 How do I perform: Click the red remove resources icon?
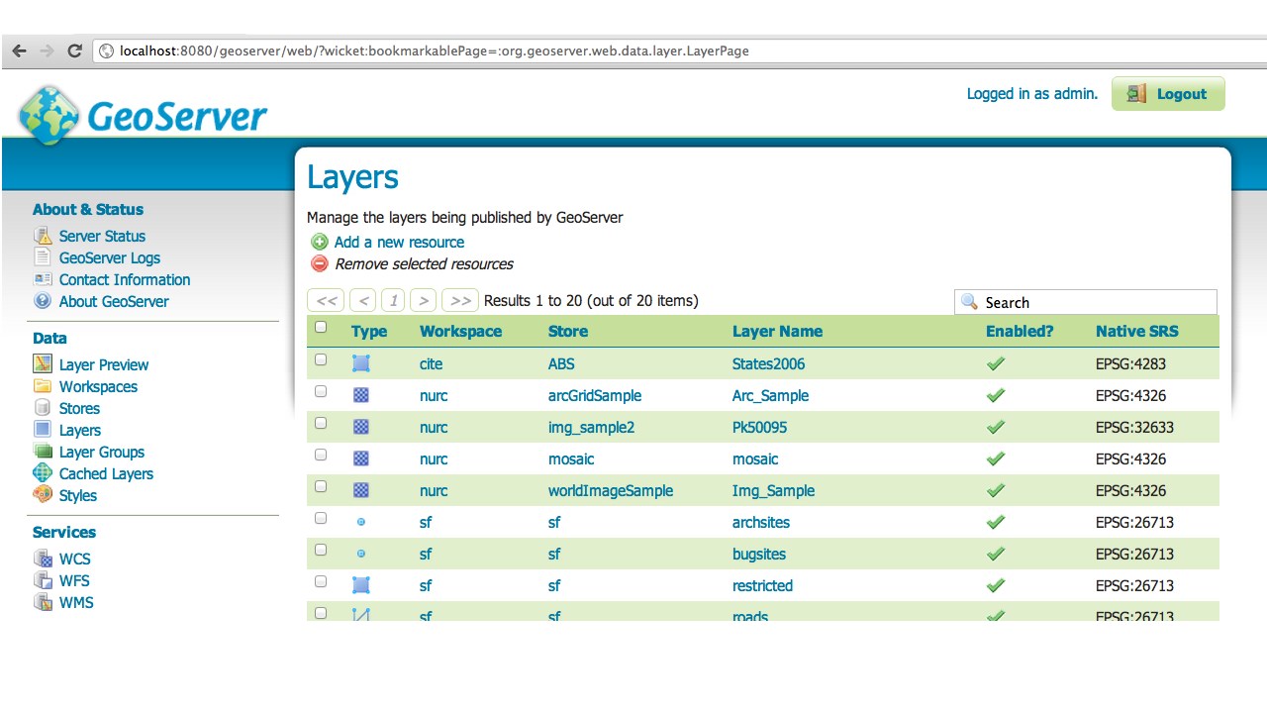(320, 263)
